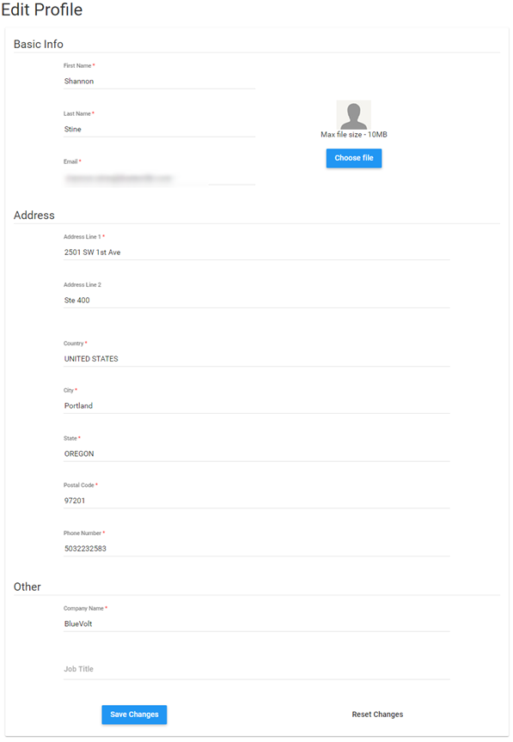Click the City field containing Portland
The image size is (513, 742).
tap(257, 406)
